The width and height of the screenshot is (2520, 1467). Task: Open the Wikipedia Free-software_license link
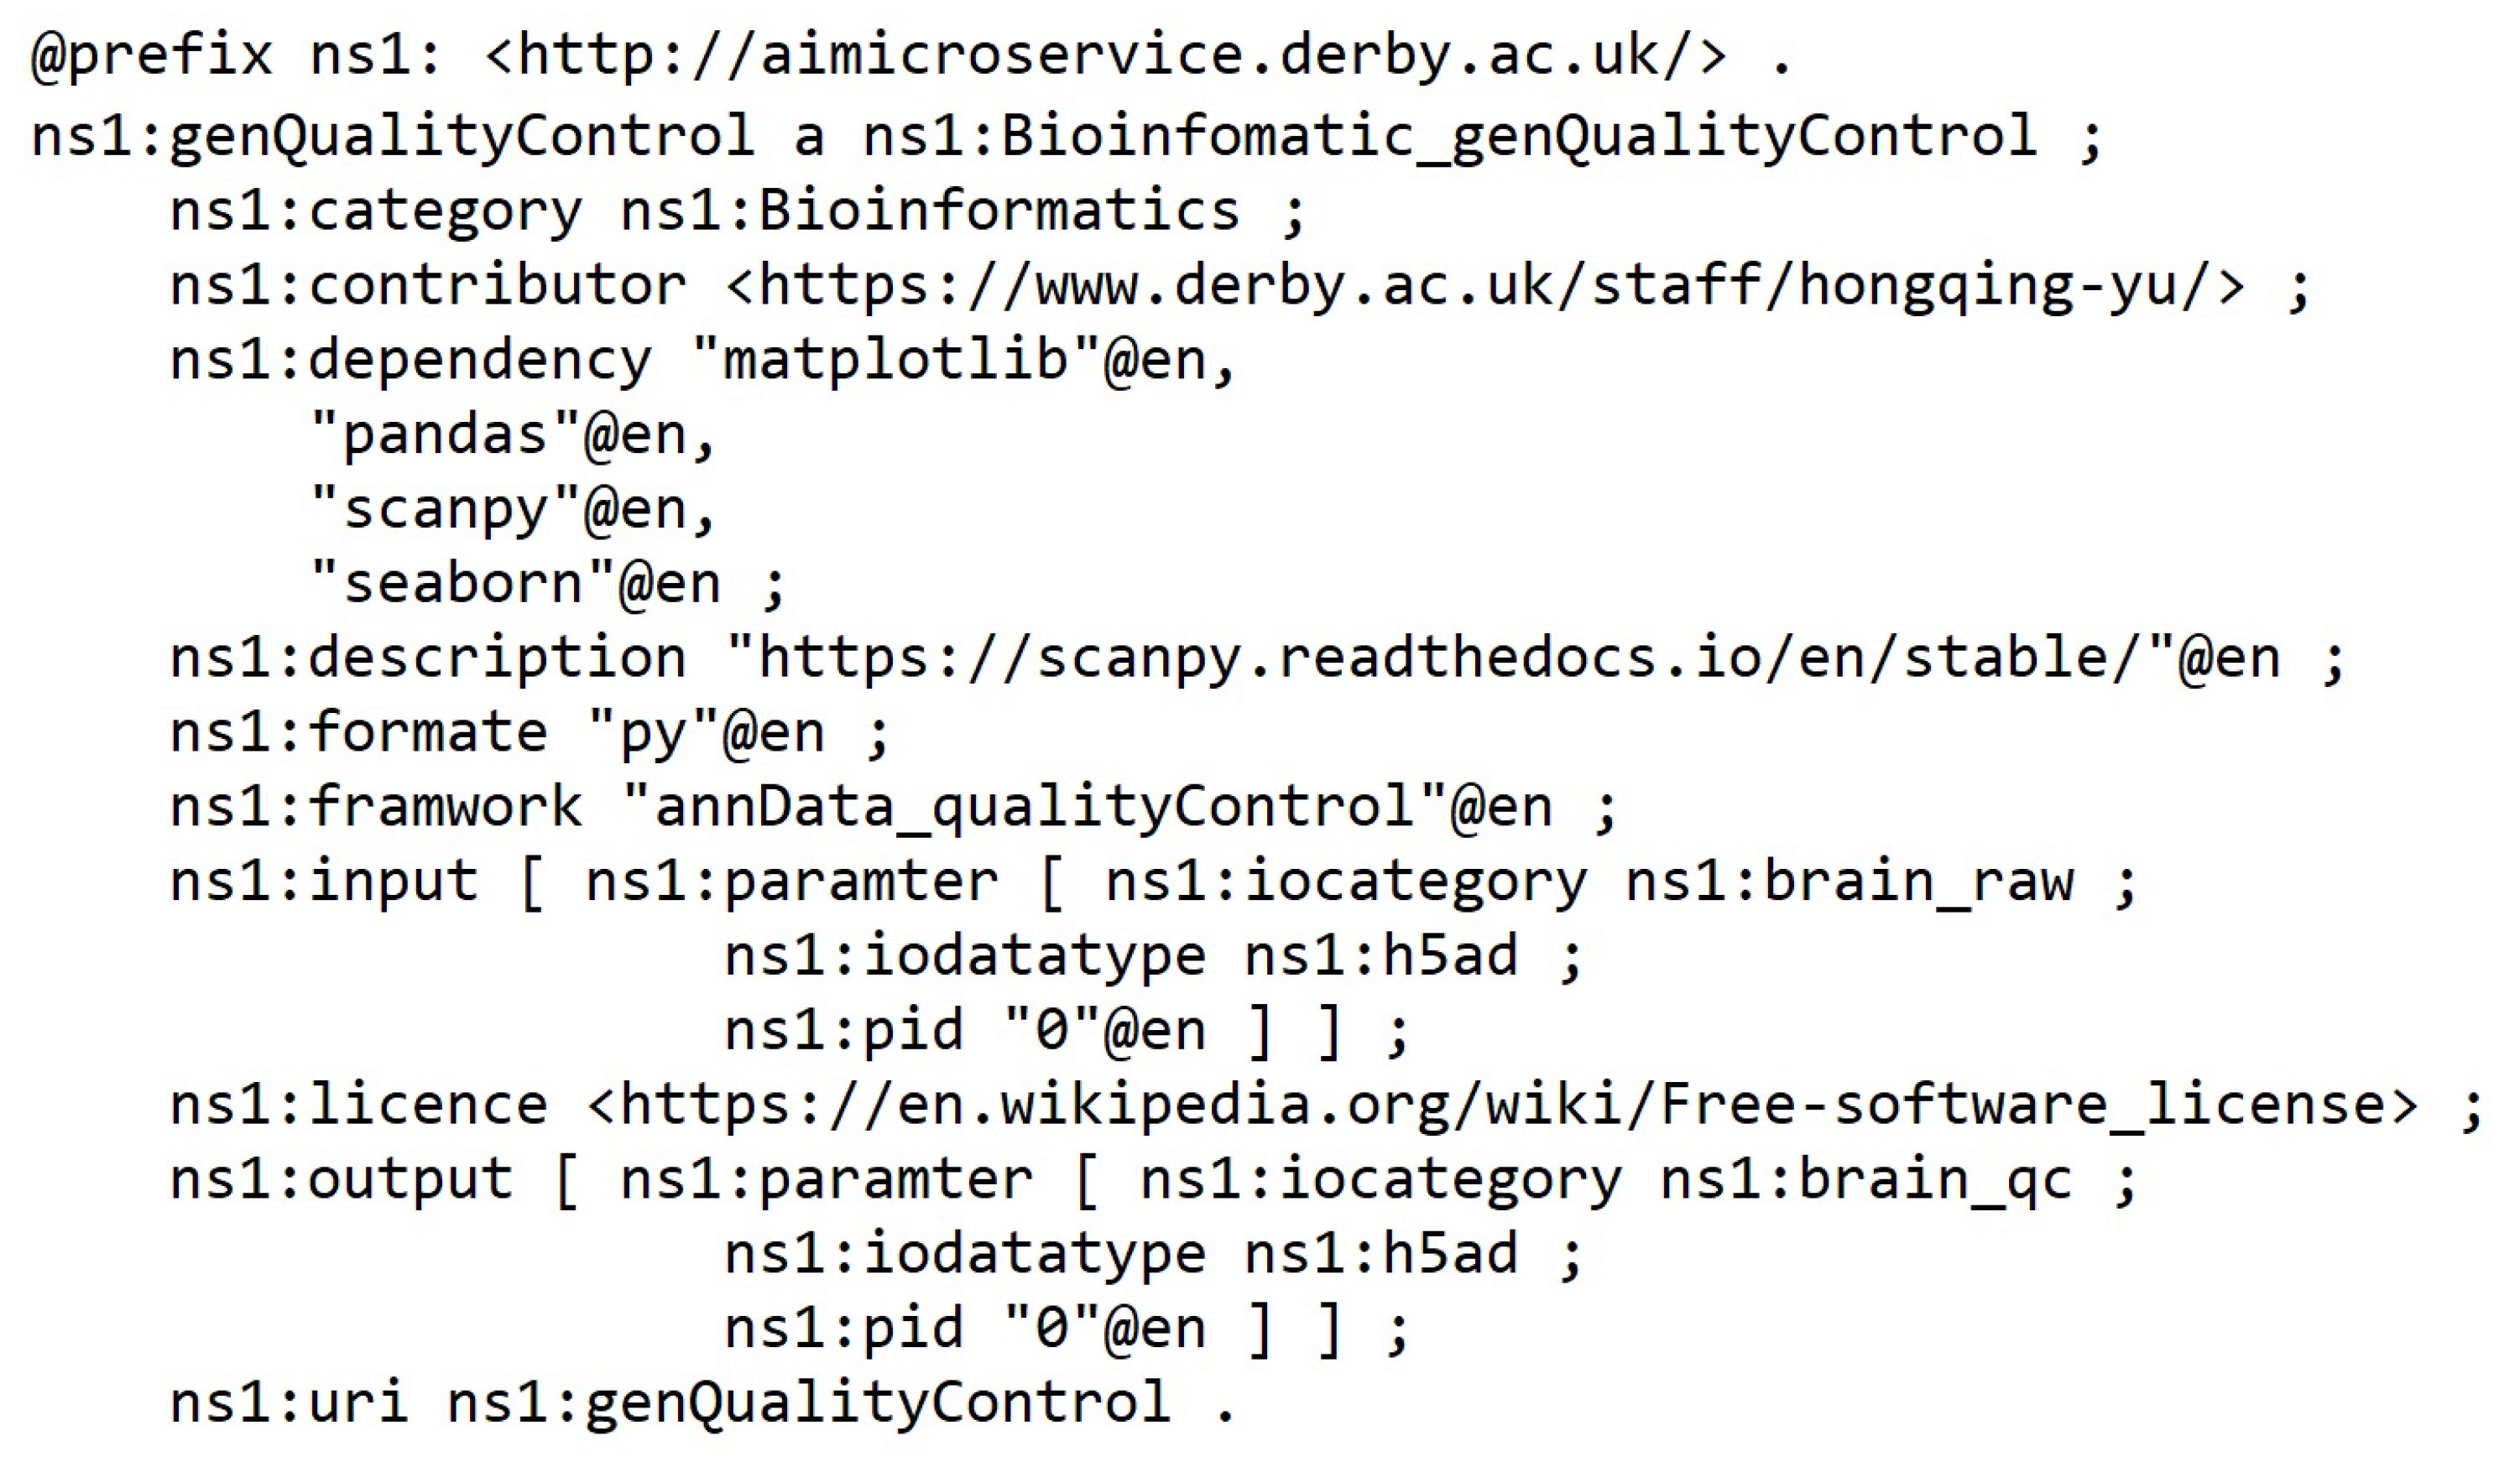click(1502, 1106)
